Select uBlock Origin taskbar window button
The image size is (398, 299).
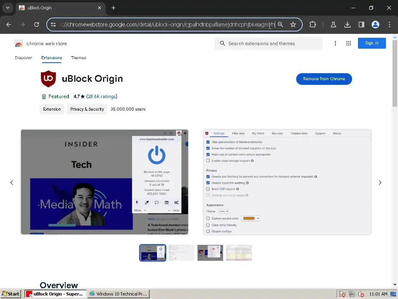point(55,294)
